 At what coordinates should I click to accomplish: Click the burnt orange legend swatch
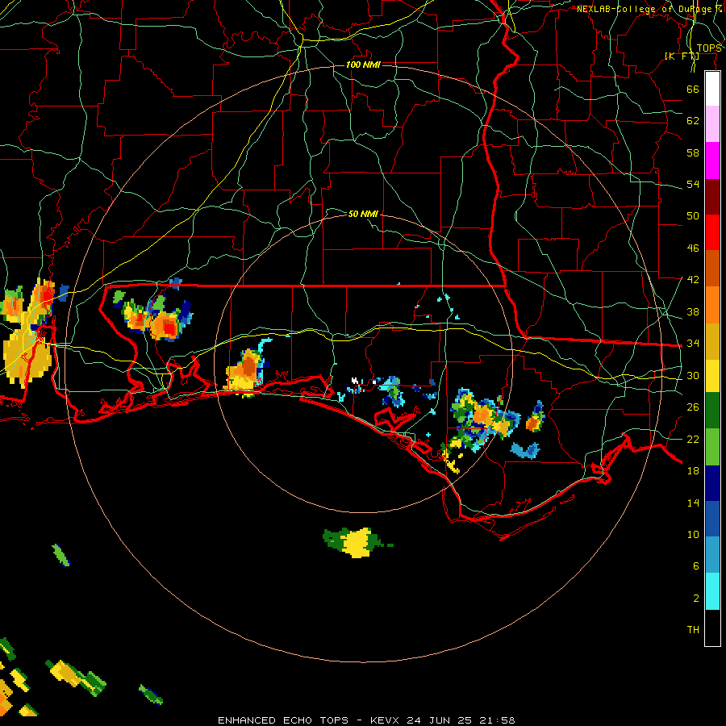712,269
